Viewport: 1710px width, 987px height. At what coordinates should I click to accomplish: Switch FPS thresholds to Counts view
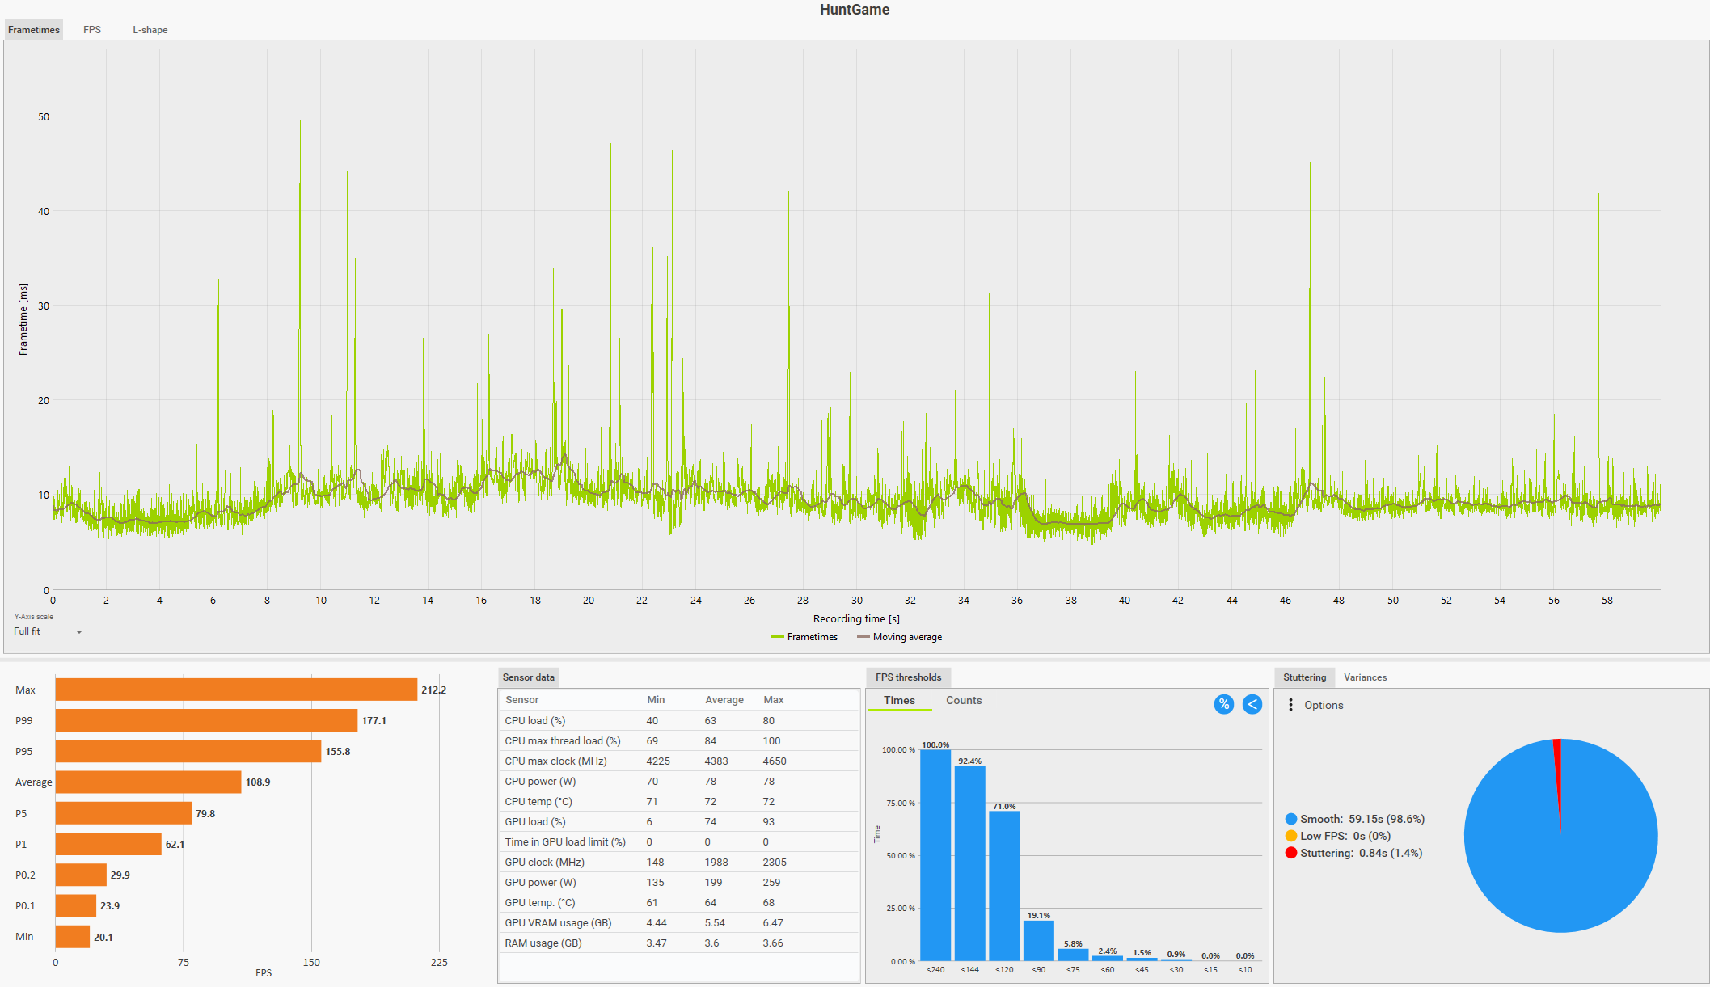point(964,700)
